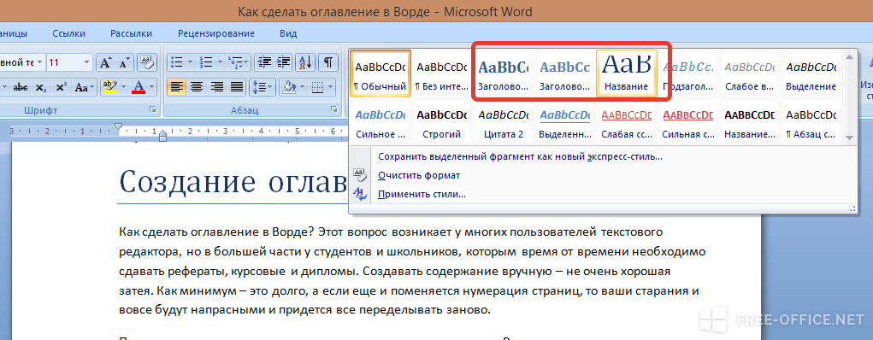Apply paragraph borders button
Viewport: 873px width, 340px height.
[x=317, y=87]
